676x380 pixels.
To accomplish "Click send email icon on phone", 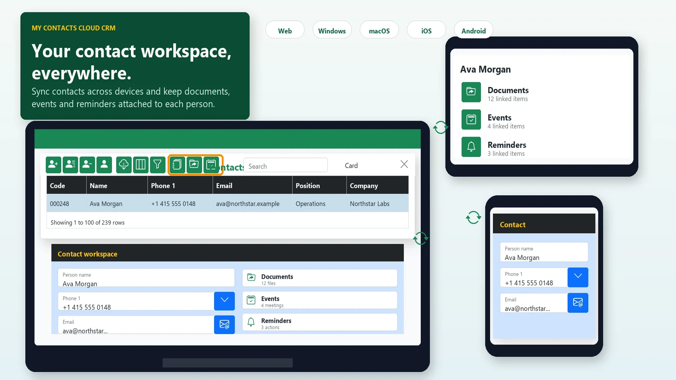I will coord(578,303).
